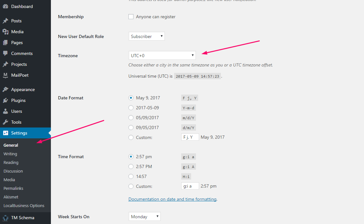
Task: Open Writing settings submenu
Action: point(10,154)
